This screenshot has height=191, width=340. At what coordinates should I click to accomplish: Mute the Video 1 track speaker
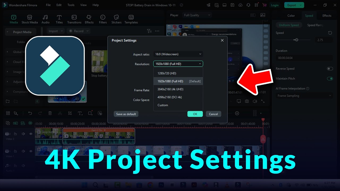23,151
